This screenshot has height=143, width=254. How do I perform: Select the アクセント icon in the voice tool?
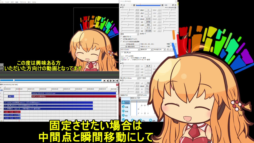click(x=126, y=103)
